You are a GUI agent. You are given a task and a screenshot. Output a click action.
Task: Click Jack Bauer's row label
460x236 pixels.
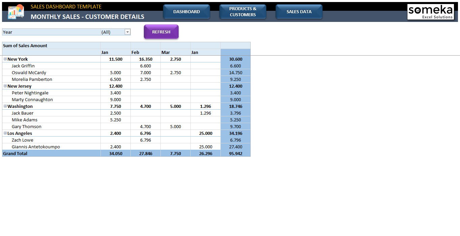click(23, 113)
